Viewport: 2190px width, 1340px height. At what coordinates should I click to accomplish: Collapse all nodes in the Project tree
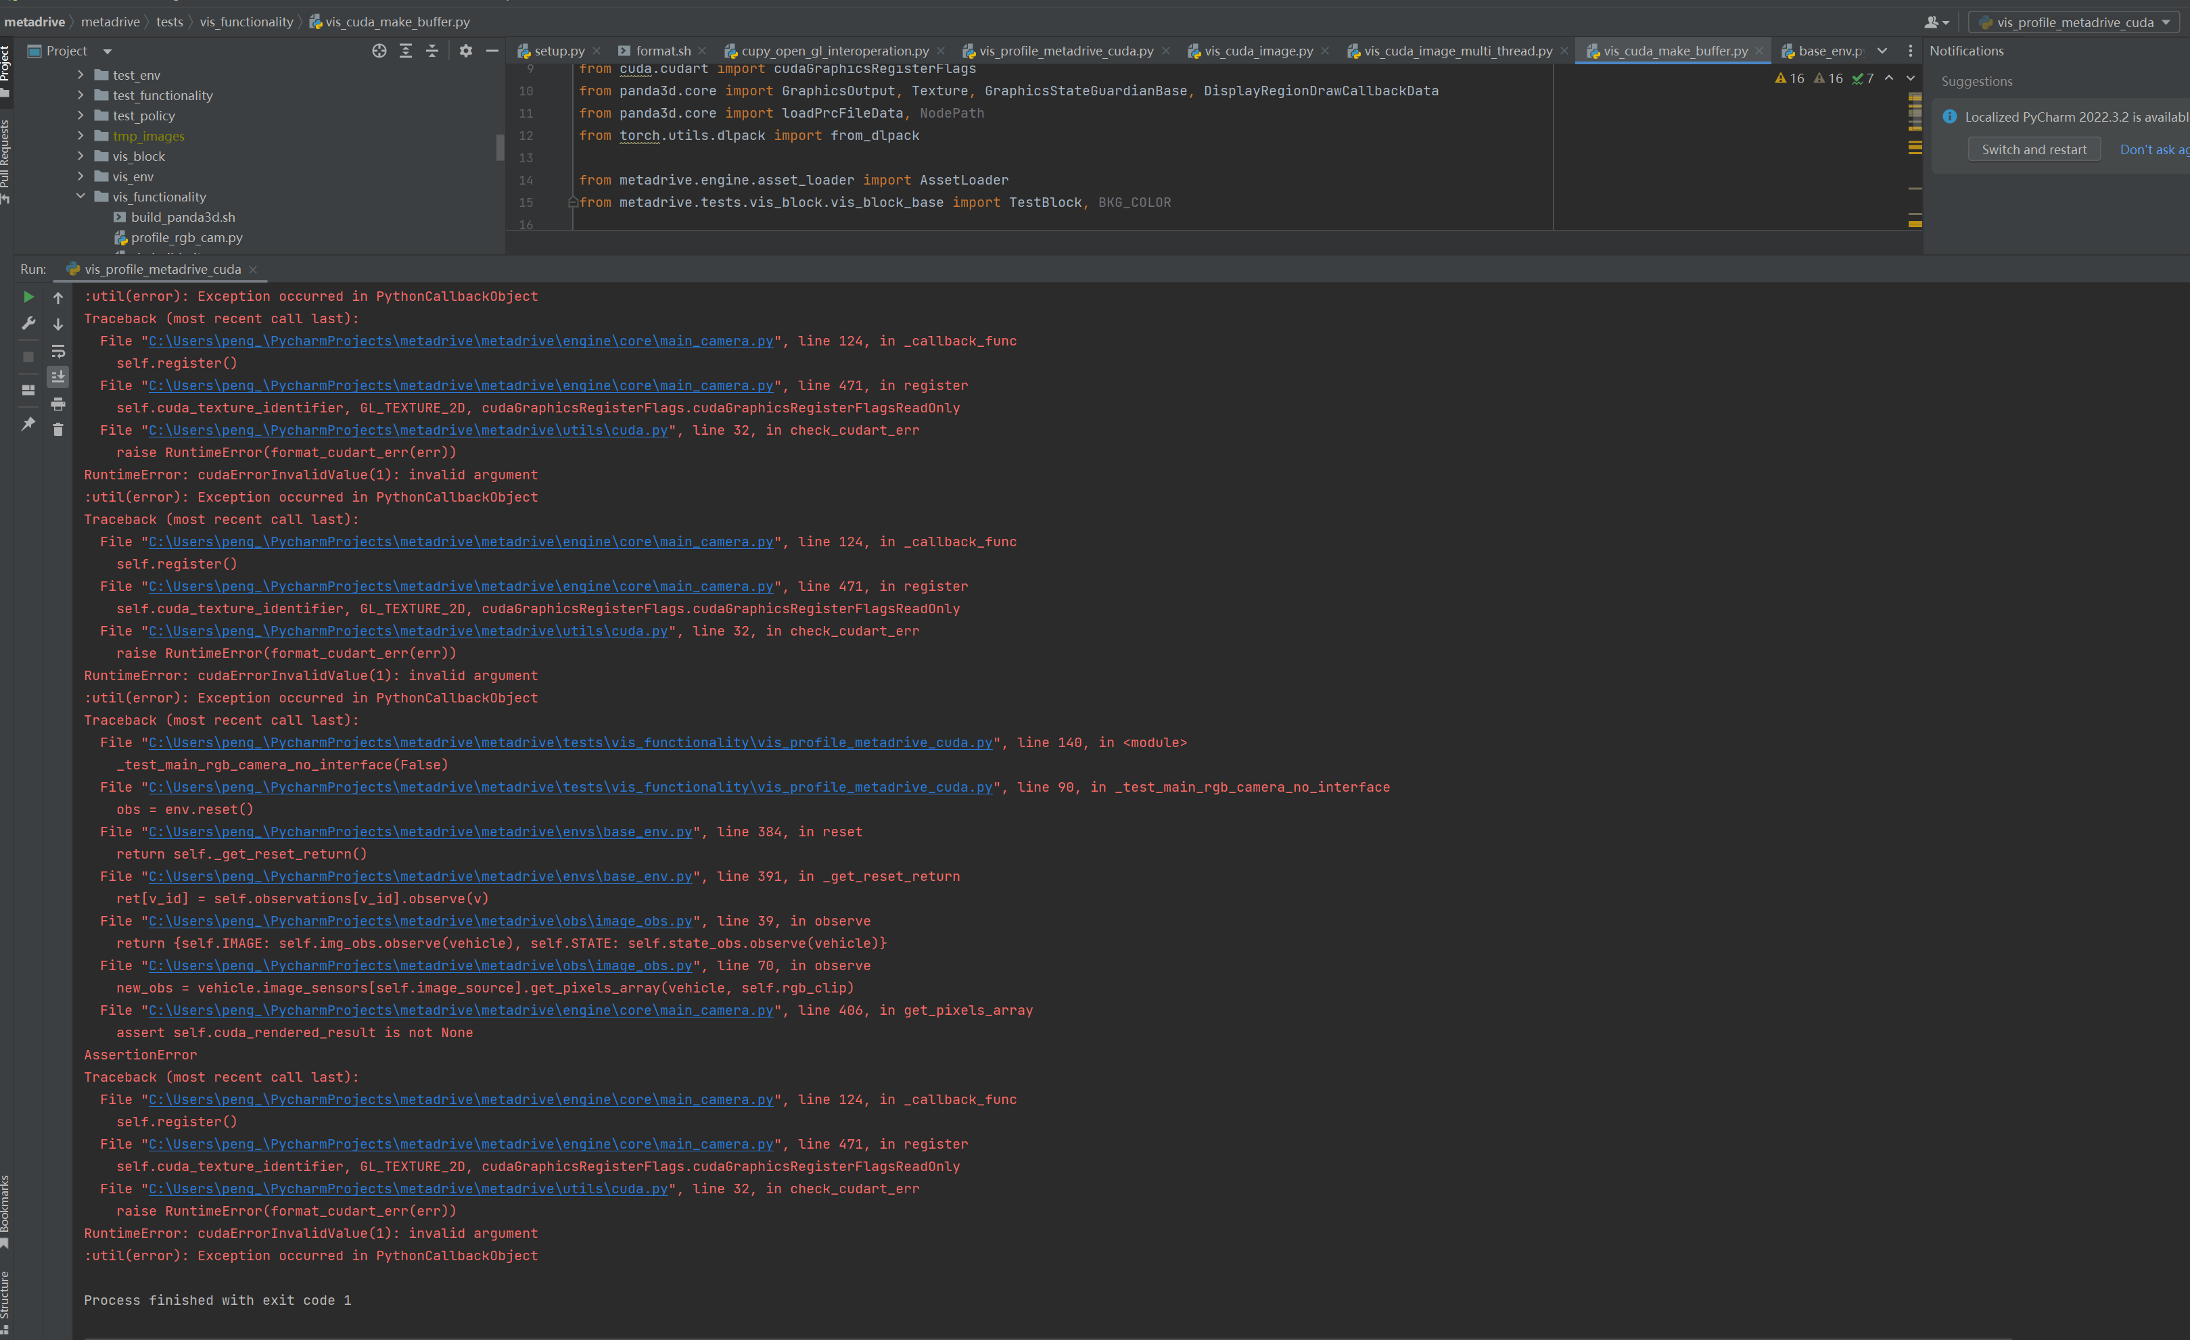tap(433, 51)
